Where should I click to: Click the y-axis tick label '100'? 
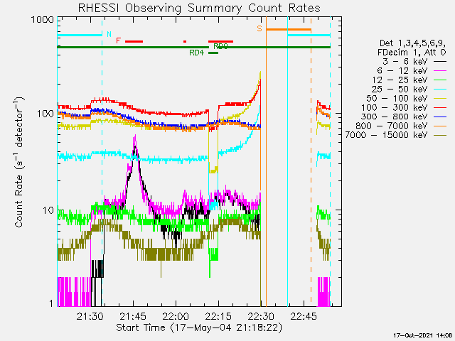click(x=45, y=114)
